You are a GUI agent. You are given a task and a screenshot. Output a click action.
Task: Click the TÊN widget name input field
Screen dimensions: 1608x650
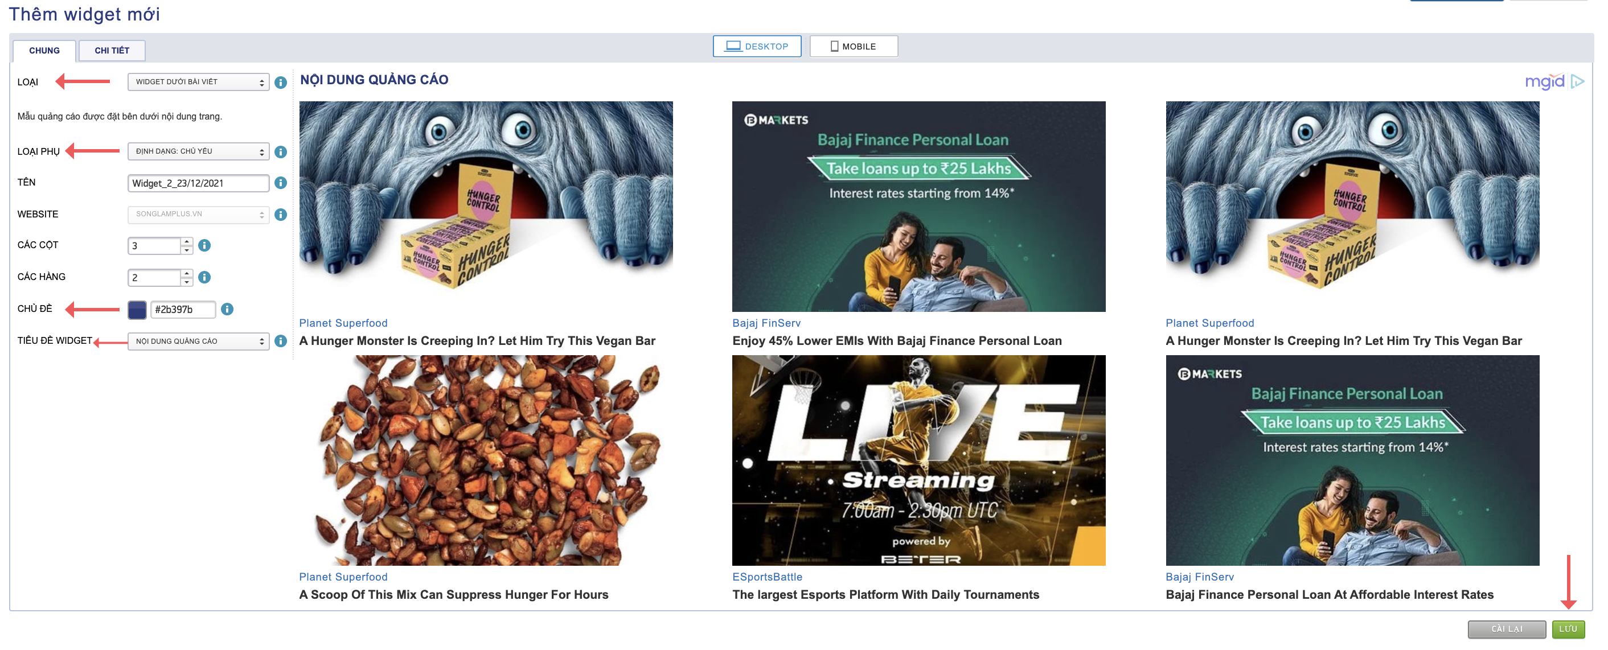[x=198, y=183]
